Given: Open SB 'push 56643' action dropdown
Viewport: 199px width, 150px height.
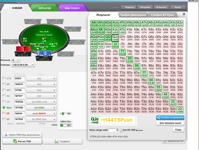Looking at the screenshot, I should tap(41, 114).
